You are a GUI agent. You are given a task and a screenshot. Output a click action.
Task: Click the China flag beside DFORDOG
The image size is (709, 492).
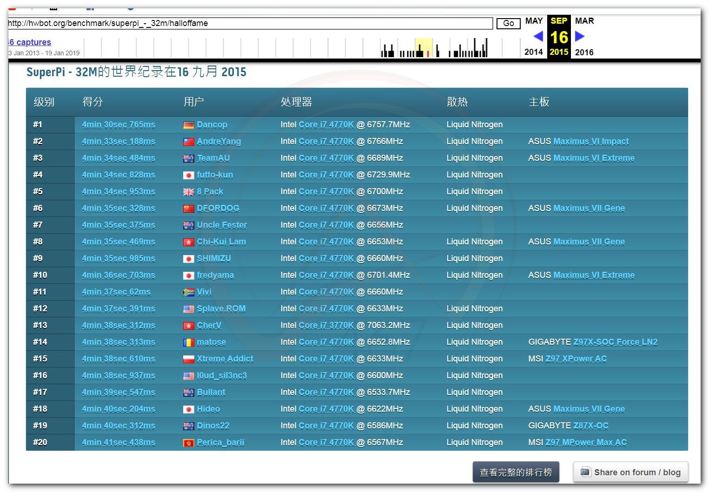coord(188,209)
